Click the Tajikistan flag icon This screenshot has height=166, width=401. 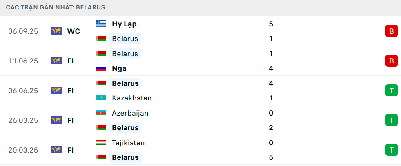pyautogui.click(x=101, y=143)
